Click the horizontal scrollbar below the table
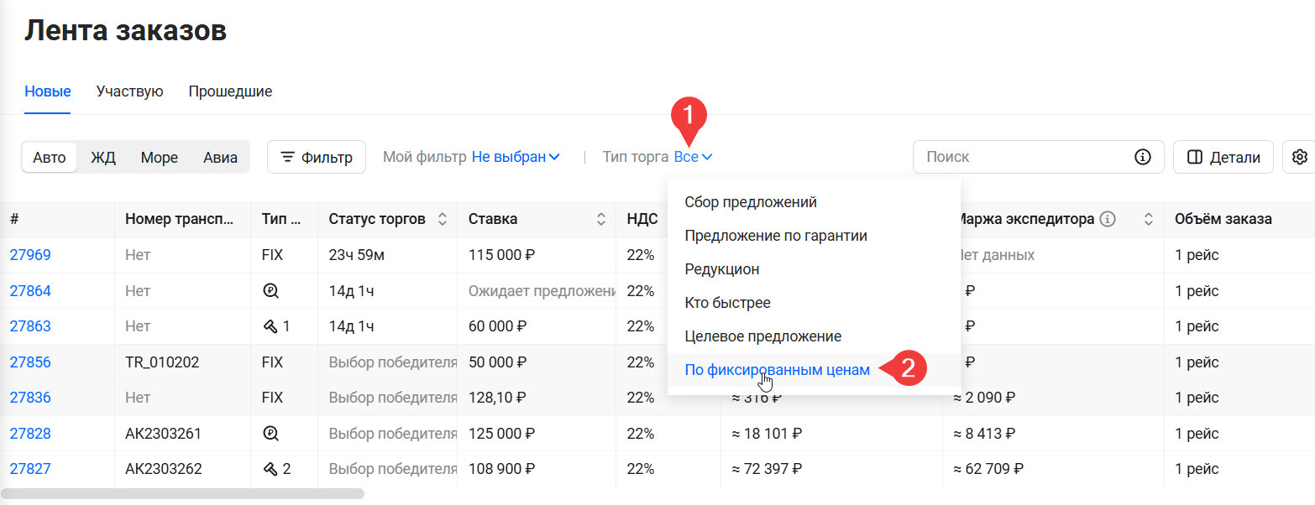Screen dimensions: 1315x505 183,494
